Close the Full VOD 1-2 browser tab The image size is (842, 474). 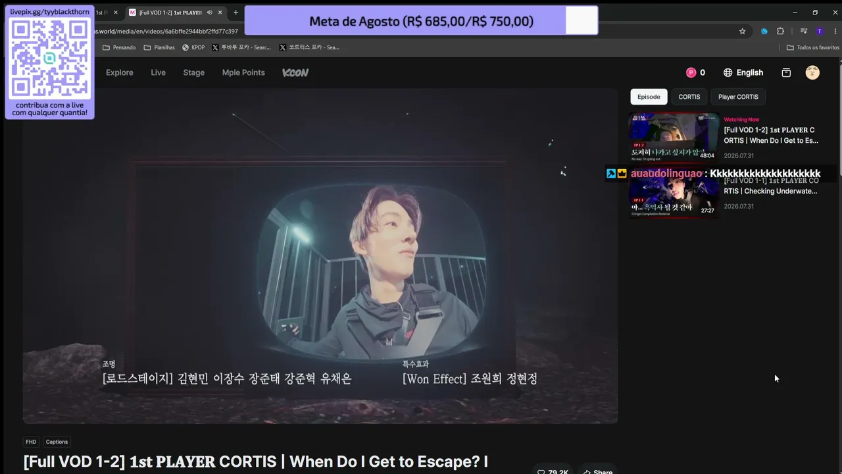[220, 13]
